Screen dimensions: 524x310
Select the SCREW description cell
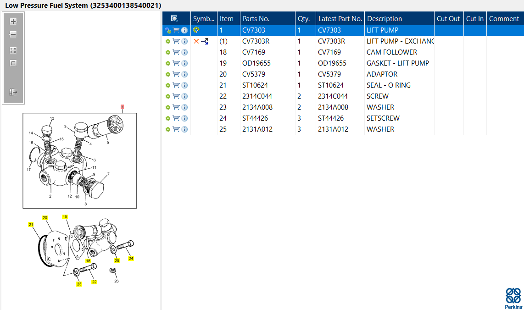tap(399, 97)
